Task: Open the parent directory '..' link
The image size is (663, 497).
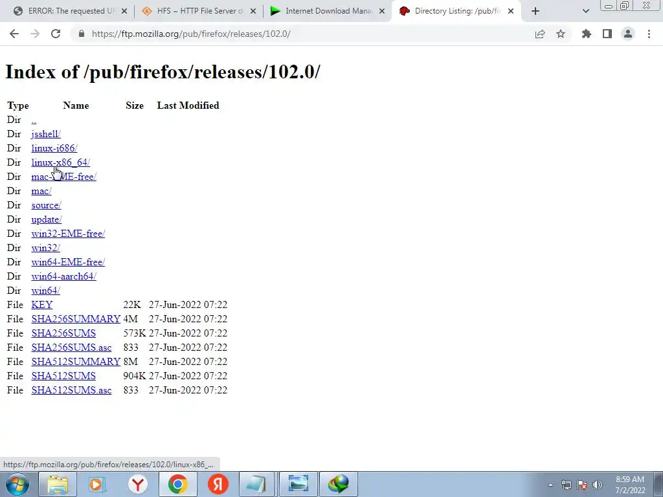Action: pos(34,120)
